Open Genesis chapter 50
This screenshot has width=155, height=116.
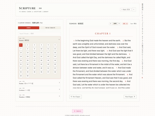[x=28, y=76]
